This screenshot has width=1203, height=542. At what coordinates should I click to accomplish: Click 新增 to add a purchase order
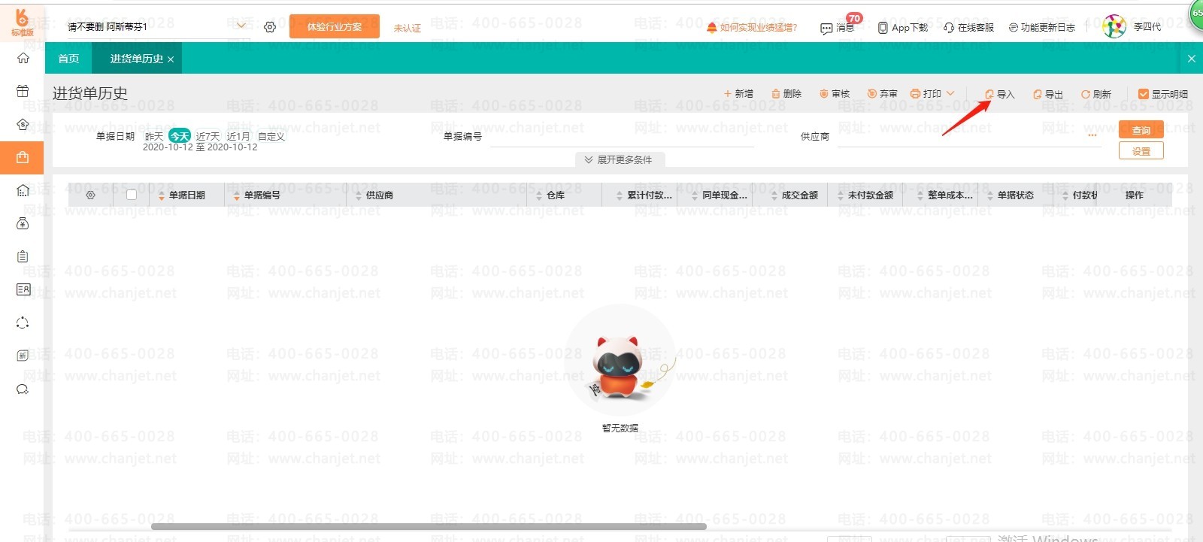738,94
